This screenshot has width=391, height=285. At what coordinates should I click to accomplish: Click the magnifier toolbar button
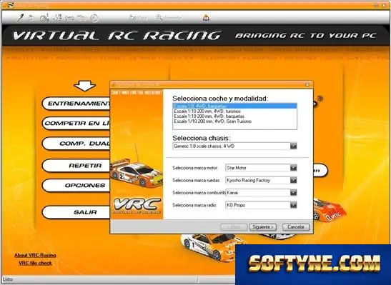point(169,18)
